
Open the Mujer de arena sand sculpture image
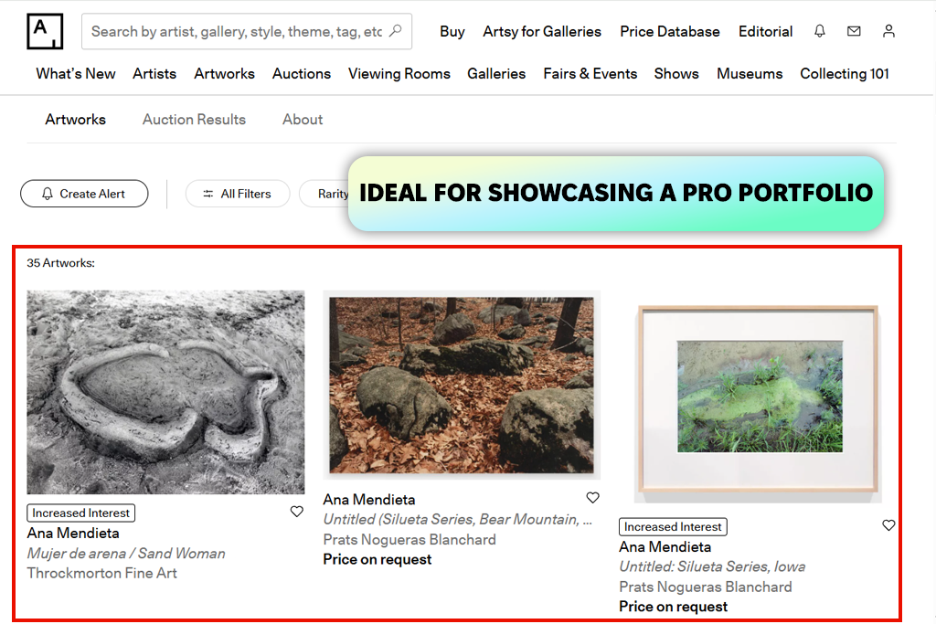[165, 392]
